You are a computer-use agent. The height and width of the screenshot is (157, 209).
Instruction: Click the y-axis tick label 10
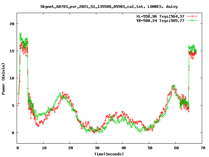(x=12, y=78)
